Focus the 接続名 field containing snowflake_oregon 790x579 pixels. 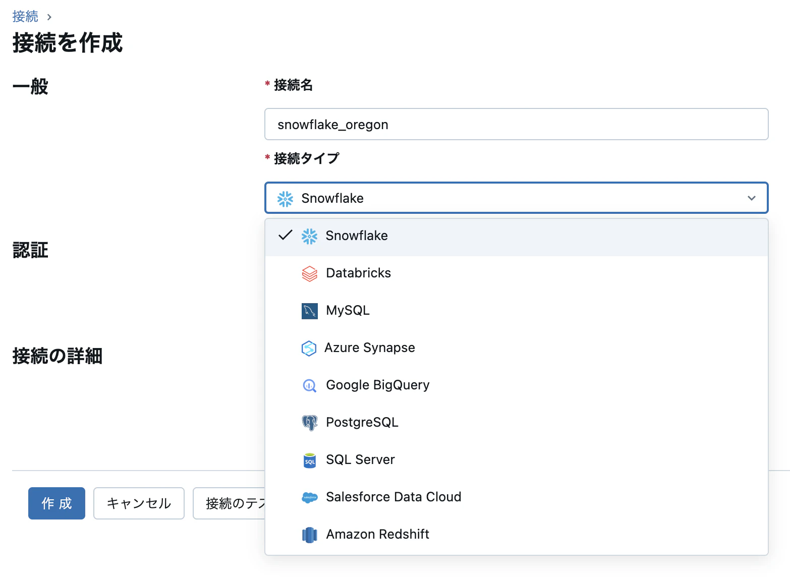pyautogui.click(x=516, y=124)
